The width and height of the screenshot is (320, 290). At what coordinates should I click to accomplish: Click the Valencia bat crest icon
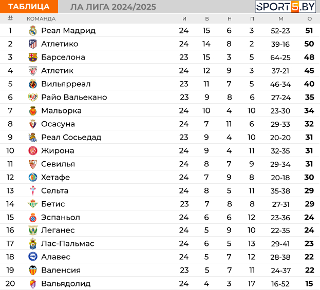pyautogui.click(x=33, y=270)
